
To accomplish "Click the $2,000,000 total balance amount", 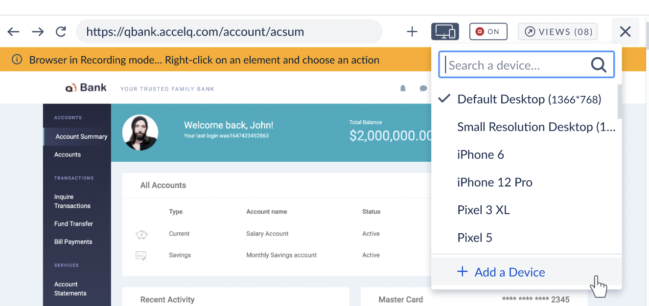I will 391,136.
